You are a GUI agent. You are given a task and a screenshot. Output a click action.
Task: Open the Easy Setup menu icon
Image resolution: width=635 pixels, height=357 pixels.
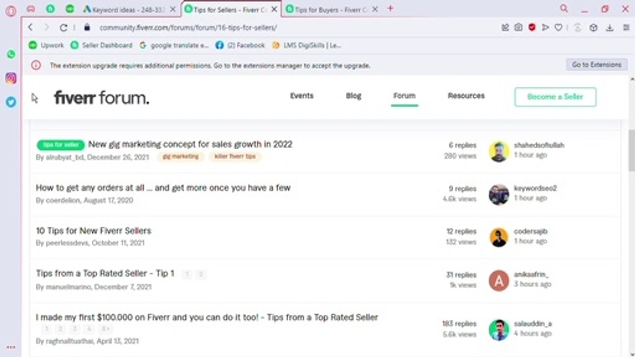tap(626, 28)
